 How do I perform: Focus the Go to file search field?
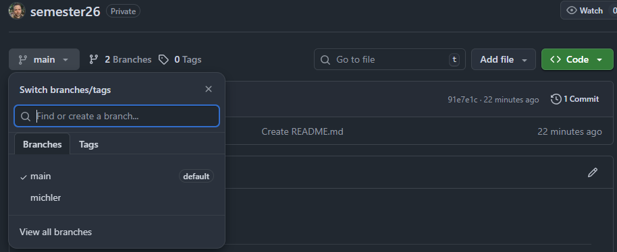point(390,59)
